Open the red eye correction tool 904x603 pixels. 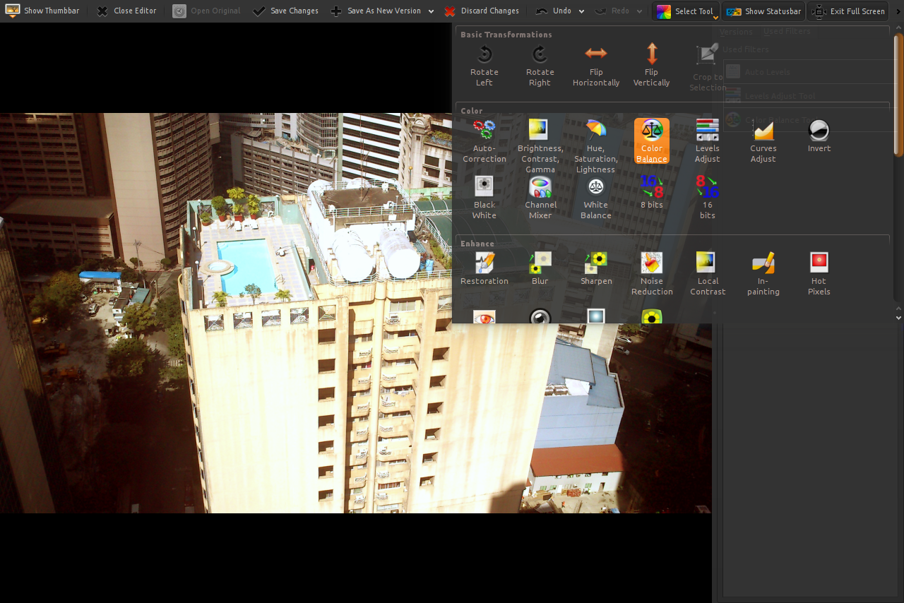[484, 316]
